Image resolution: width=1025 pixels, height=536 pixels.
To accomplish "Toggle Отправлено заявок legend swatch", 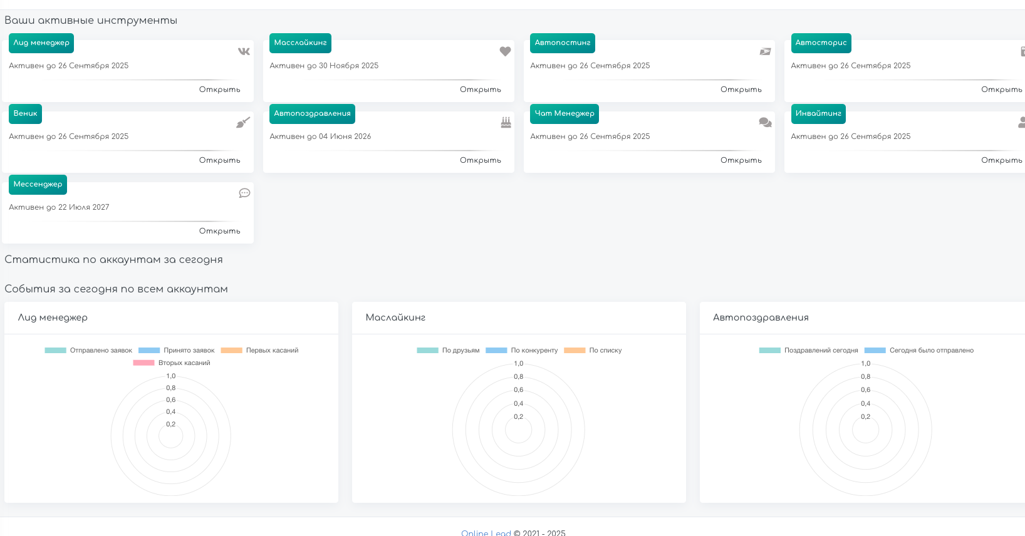I will [55, 351].
